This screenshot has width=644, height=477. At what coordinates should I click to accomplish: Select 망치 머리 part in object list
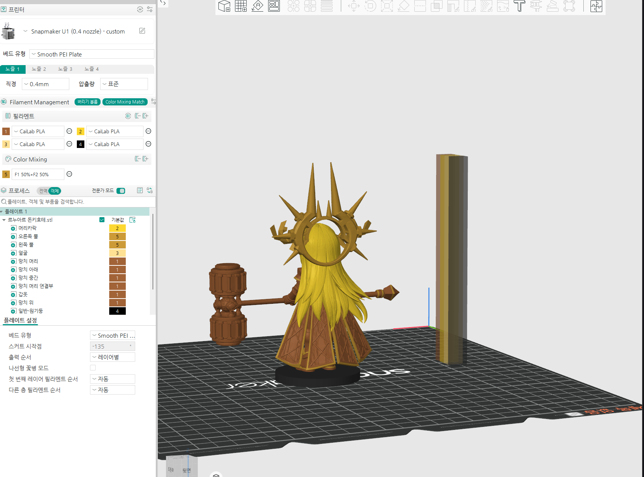pos(28,261)
